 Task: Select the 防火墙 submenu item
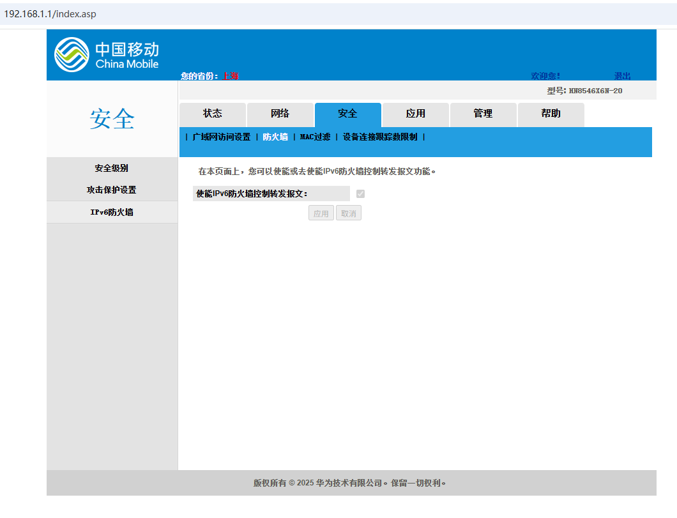tap(275, 137)
